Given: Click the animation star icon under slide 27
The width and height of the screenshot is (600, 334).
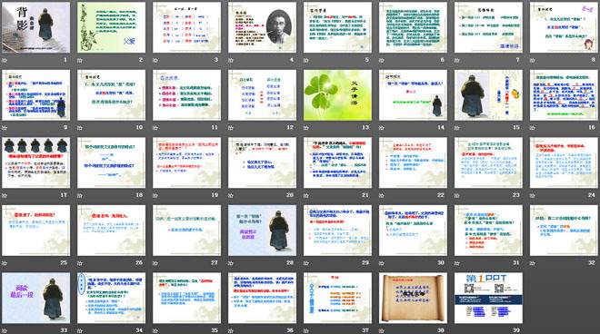Looking at the screenshot, I should [155, 263].
